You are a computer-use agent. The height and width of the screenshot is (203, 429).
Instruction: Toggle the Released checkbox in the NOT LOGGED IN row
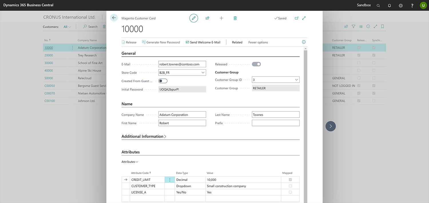click(x=359, y=86)
